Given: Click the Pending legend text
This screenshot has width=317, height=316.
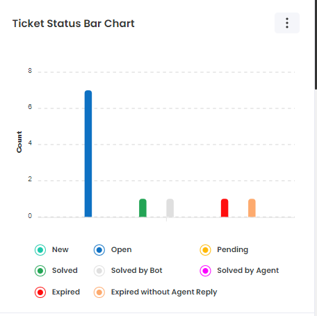Looking at the screenshot, I should coord(232,250).
